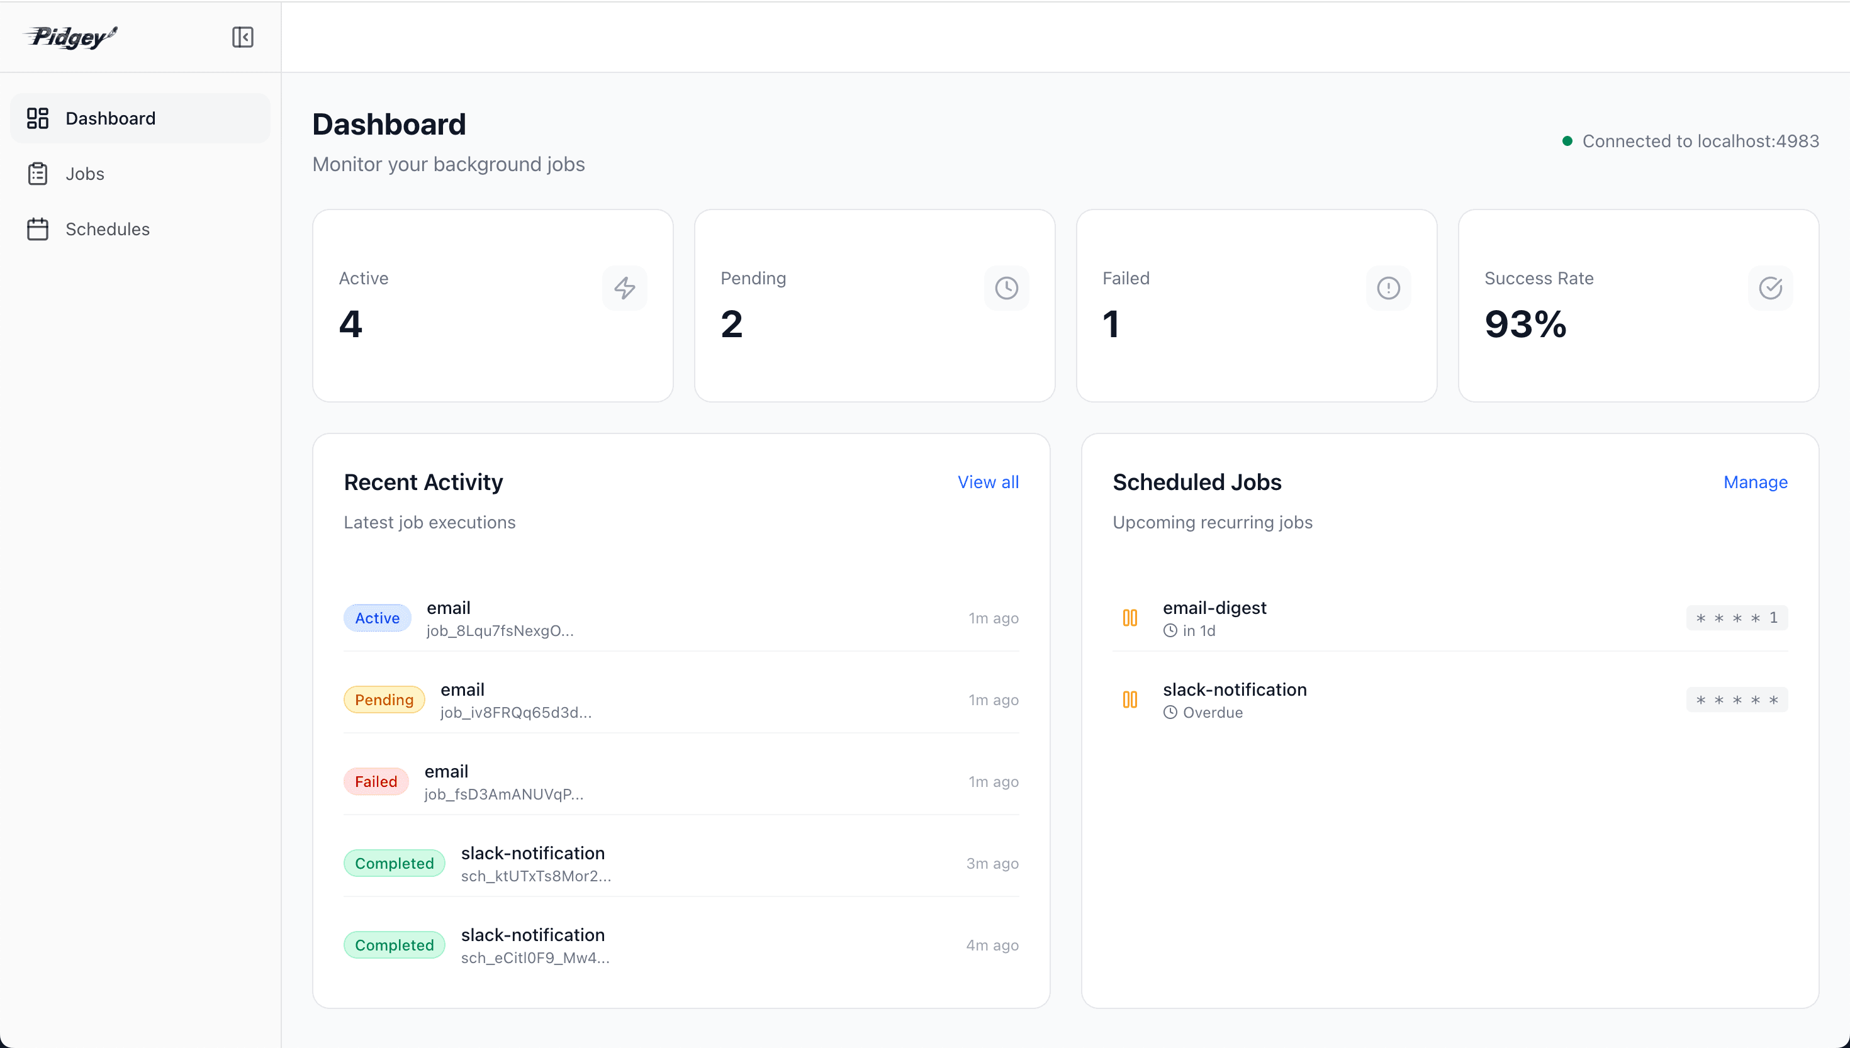This screenshot has width=1850, height=1048.
Task: Click the checkmark icon on Success Rate card
Action: pyautogui.click(x=1771, y=288)
